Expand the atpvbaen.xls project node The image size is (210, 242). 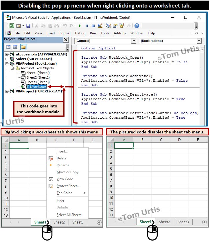pyautogui.click(x=7, y=54)
